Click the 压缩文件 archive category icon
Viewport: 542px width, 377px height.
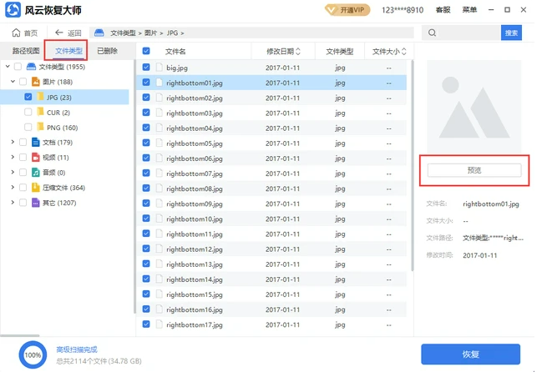[35, 188]
